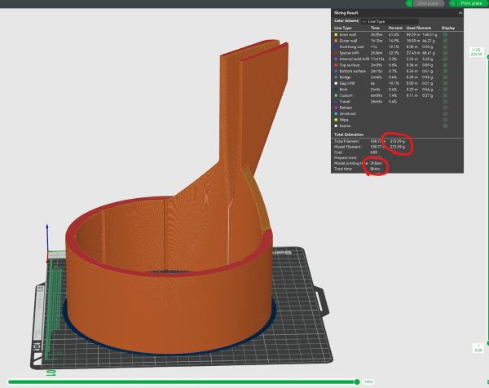489x388 pixels.
Task: Click the Wipe marker icon
Action: [337, 118]
